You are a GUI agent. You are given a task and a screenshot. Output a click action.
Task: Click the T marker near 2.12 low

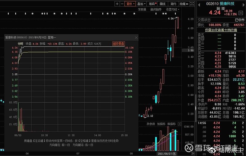[139, 115]
